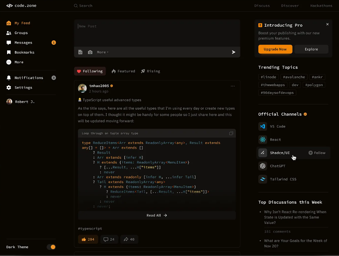
Task: Click the New Post text field
Action: tap(157, 33)
